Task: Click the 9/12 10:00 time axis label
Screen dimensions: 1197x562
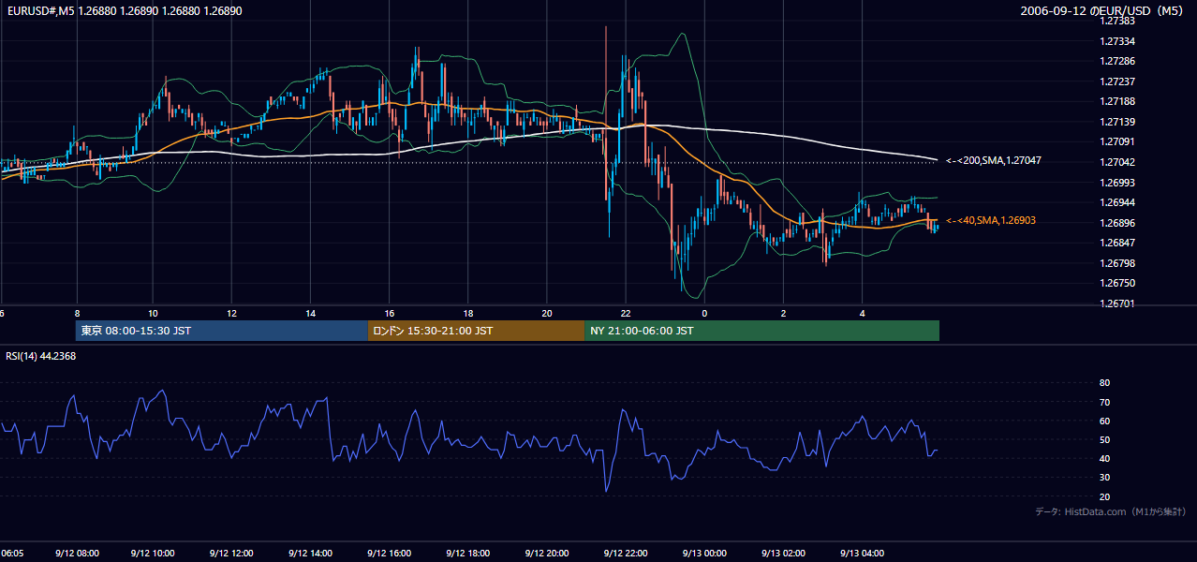Action: 155,554
